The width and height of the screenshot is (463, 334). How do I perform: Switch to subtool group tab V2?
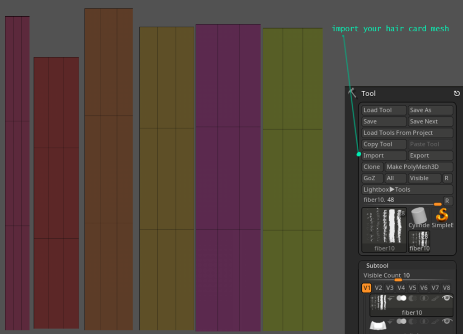378,287
